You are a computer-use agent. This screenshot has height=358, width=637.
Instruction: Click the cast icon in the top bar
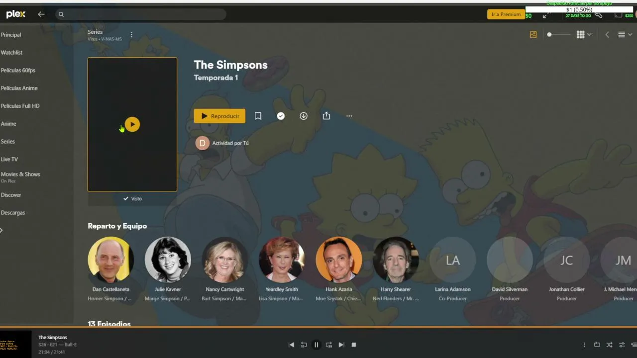pos(618,15)
